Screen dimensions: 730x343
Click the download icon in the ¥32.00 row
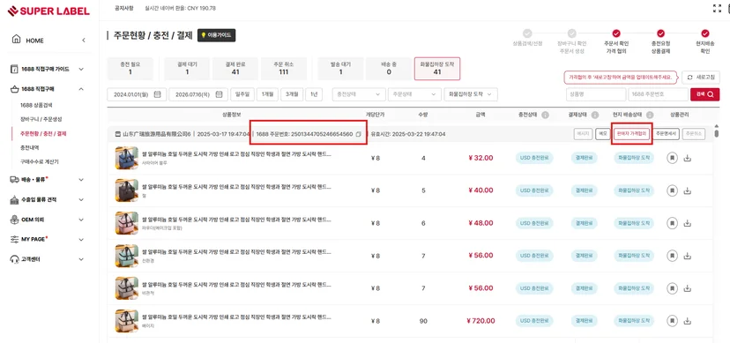tap(687, 158)
